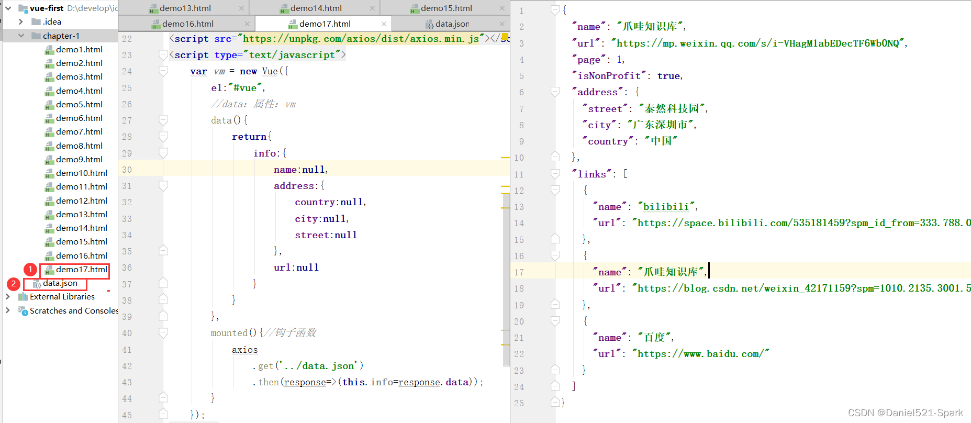Switch to the demo13.html editor tab
The width and height of the screenshot is (971, 423).
[185, 8]
